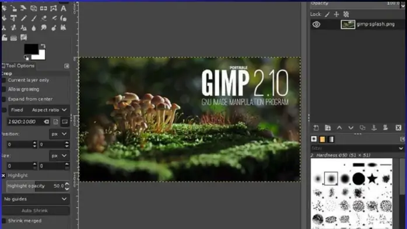The image size is (407, 229).
Task: Select the Eraser tool
Action: pyautogui.click(x=44, y=18)
